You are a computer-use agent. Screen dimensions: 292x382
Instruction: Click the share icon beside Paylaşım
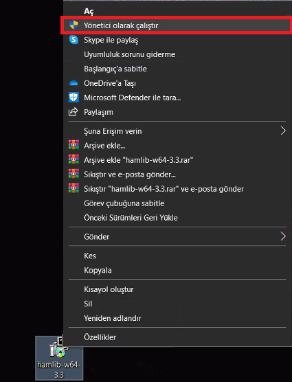pyautogui.click(x=74, y=112)
